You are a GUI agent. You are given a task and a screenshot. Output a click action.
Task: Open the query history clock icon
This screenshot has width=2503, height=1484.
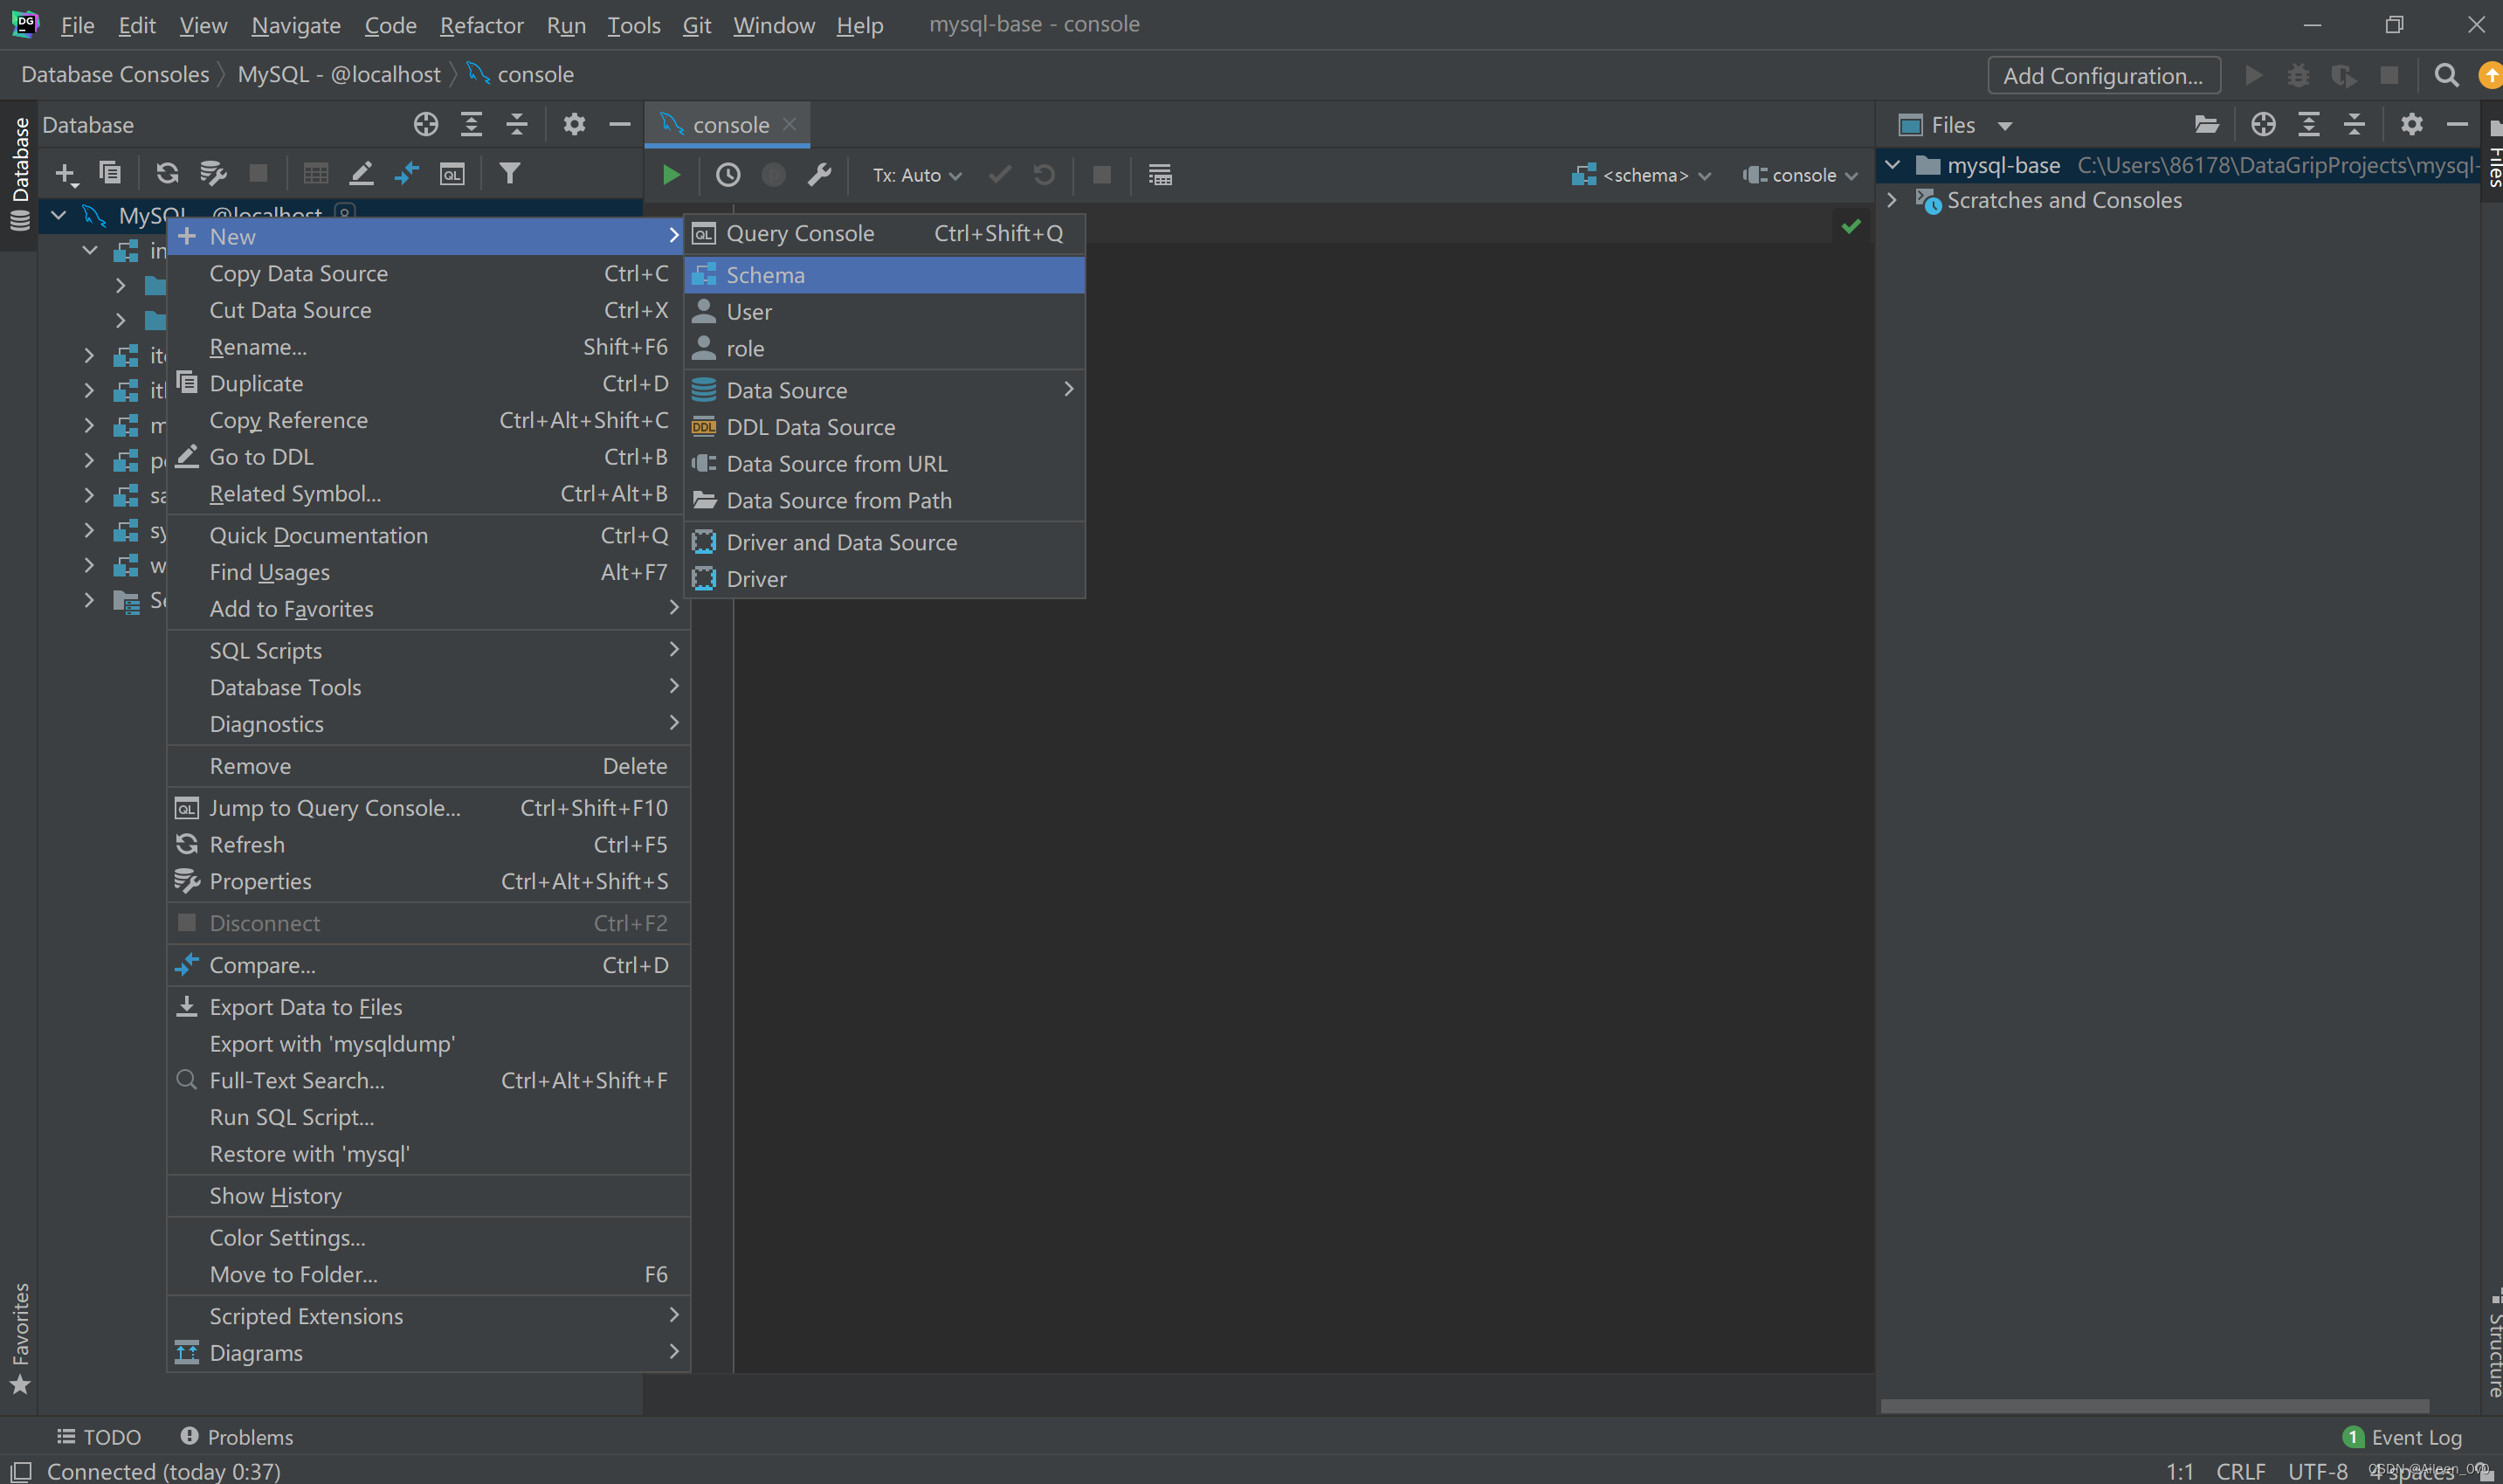(x=727, y=175)
